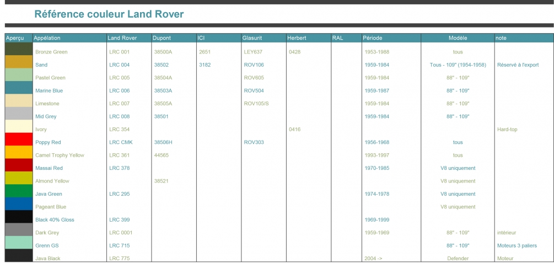The image size is (554, 263).
Task: Click the page title Référence couleur Land Rover
Action: coord(109,14)
